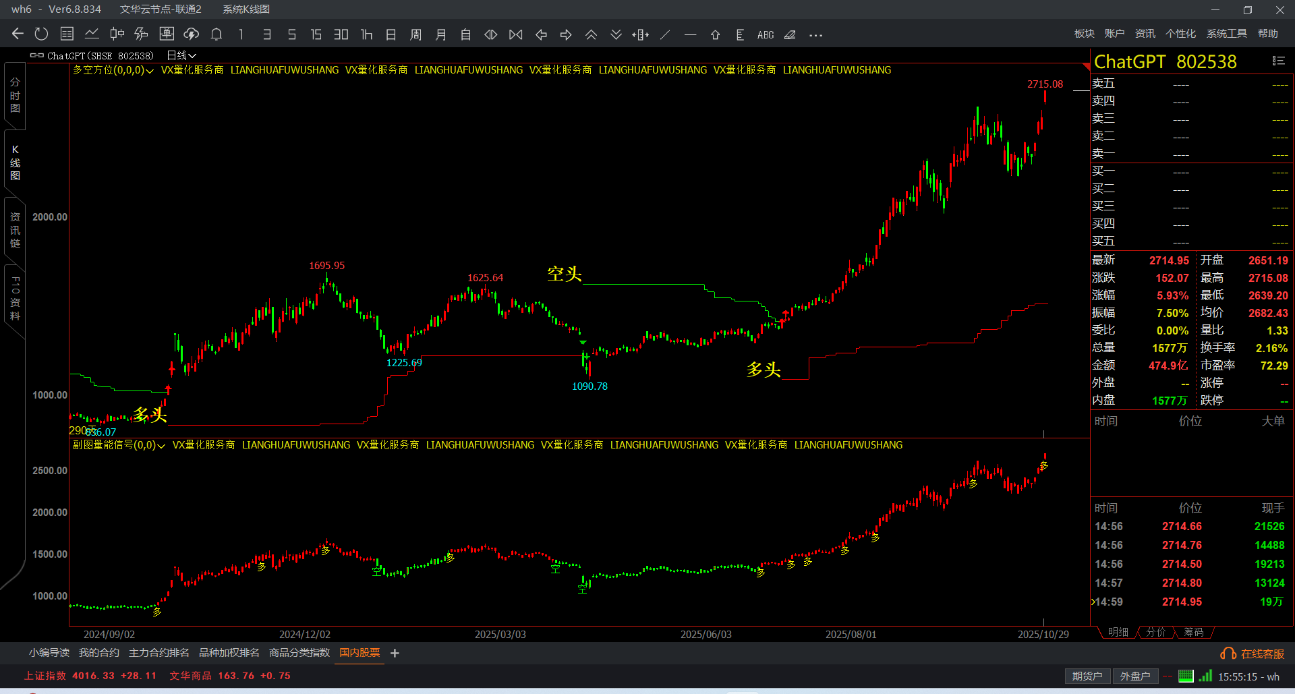Click the 外盘户 account button

click(1135, 676)
